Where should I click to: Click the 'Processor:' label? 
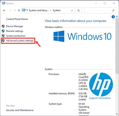tap(54, 74)
